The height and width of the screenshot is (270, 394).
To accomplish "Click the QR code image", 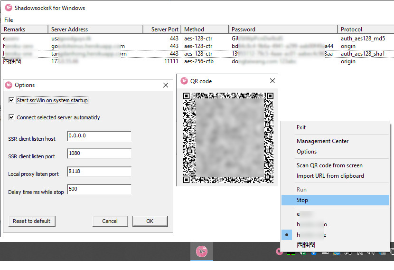I will (x=228, y=138).
